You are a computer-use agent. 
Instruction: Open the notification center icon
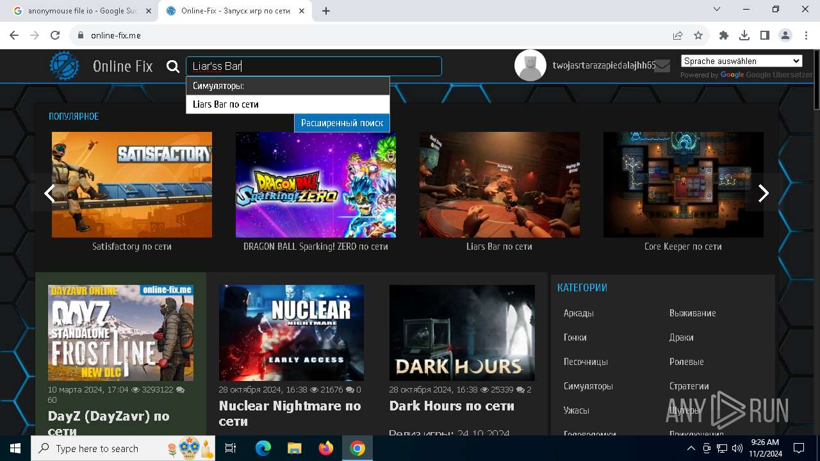(x=799, y=448)
